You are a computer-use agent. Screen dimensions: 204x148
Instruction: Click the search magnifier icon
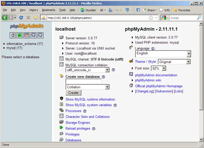click(199, 18)
